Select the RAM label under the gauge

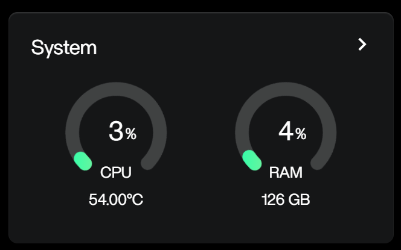(x=286, y=173)
